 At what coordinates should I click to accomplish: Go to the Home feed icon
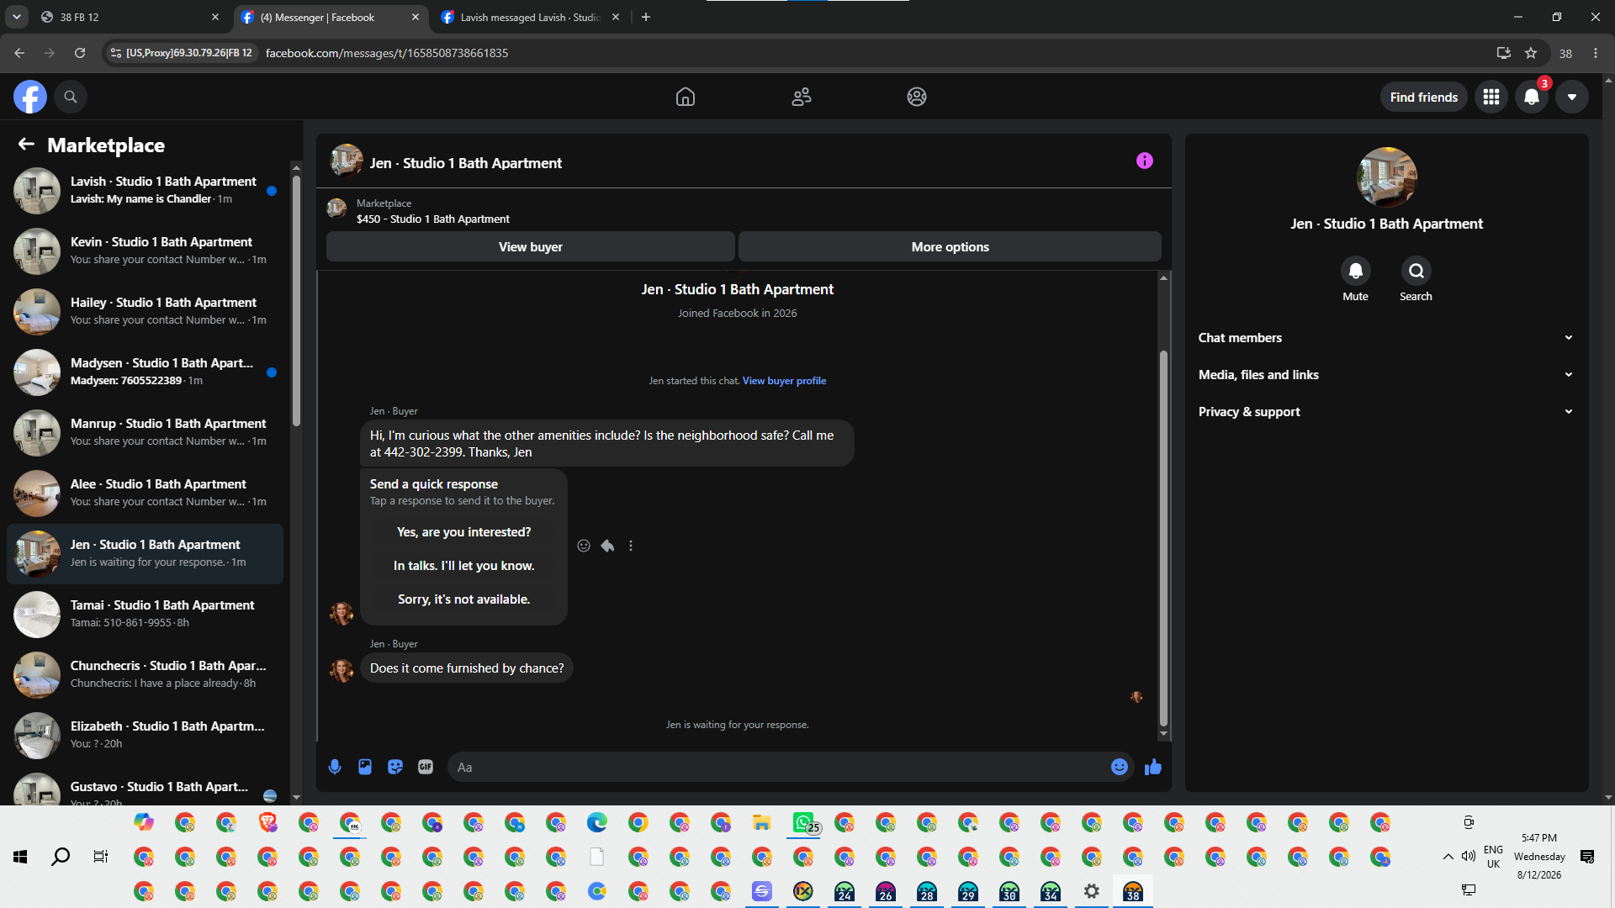[x=686, y=97]
